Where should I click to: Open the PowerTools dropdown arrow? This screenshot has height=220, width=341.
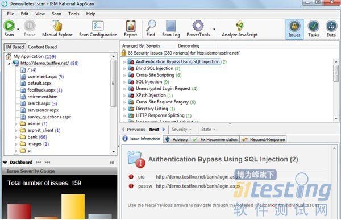pos(214,29)
